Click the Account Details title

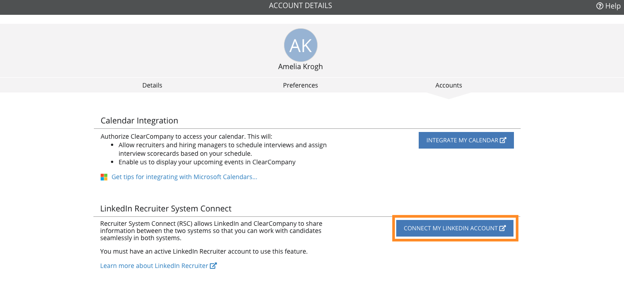(301, 6)
